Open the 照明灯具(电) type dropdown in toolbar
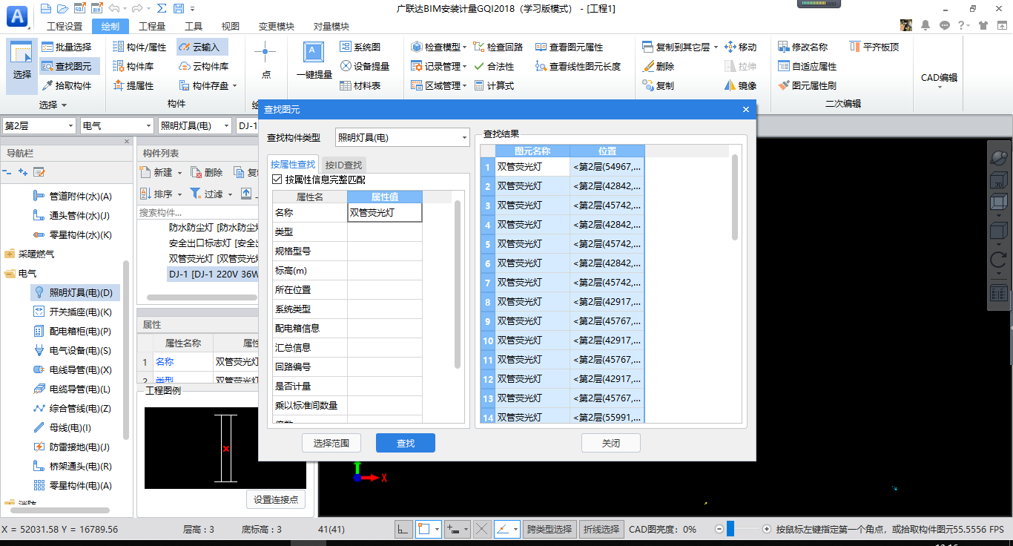1013x546 pixels. point(195,126)
